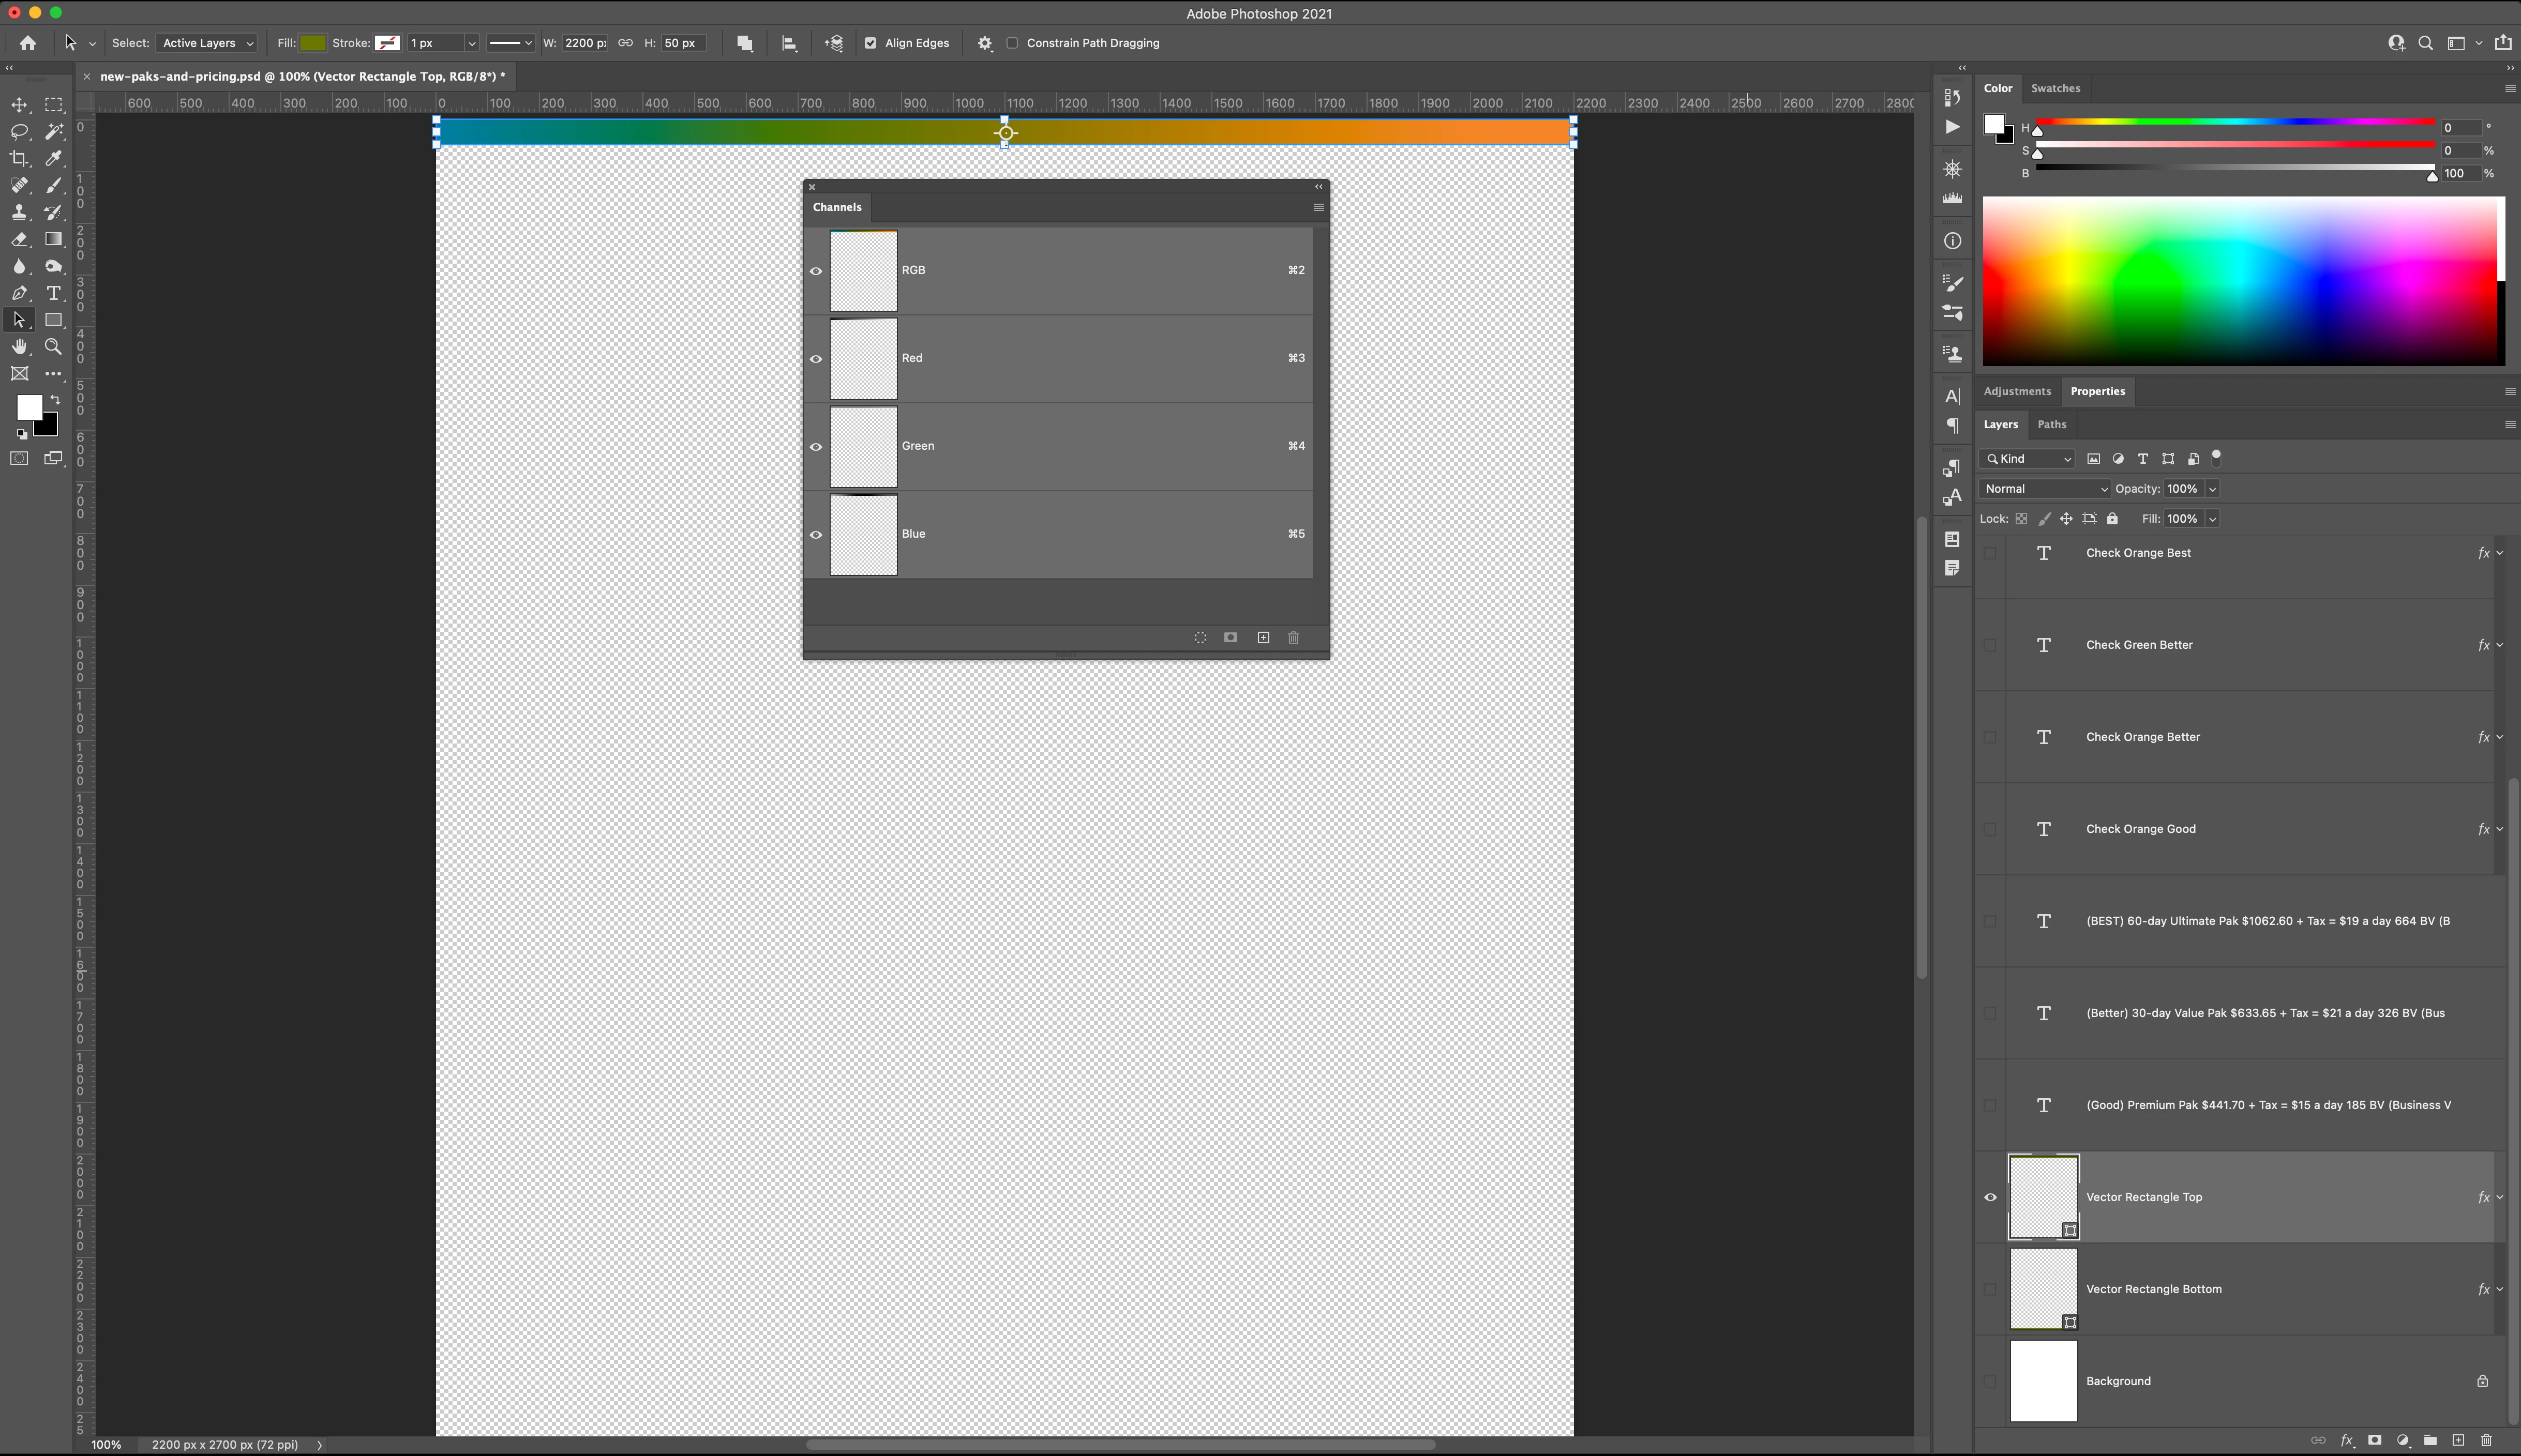Viewport: 2521px width, 1456px height.
Task: Delete layer using trash icon in Layers panel
Action: coord(2486,1440)
